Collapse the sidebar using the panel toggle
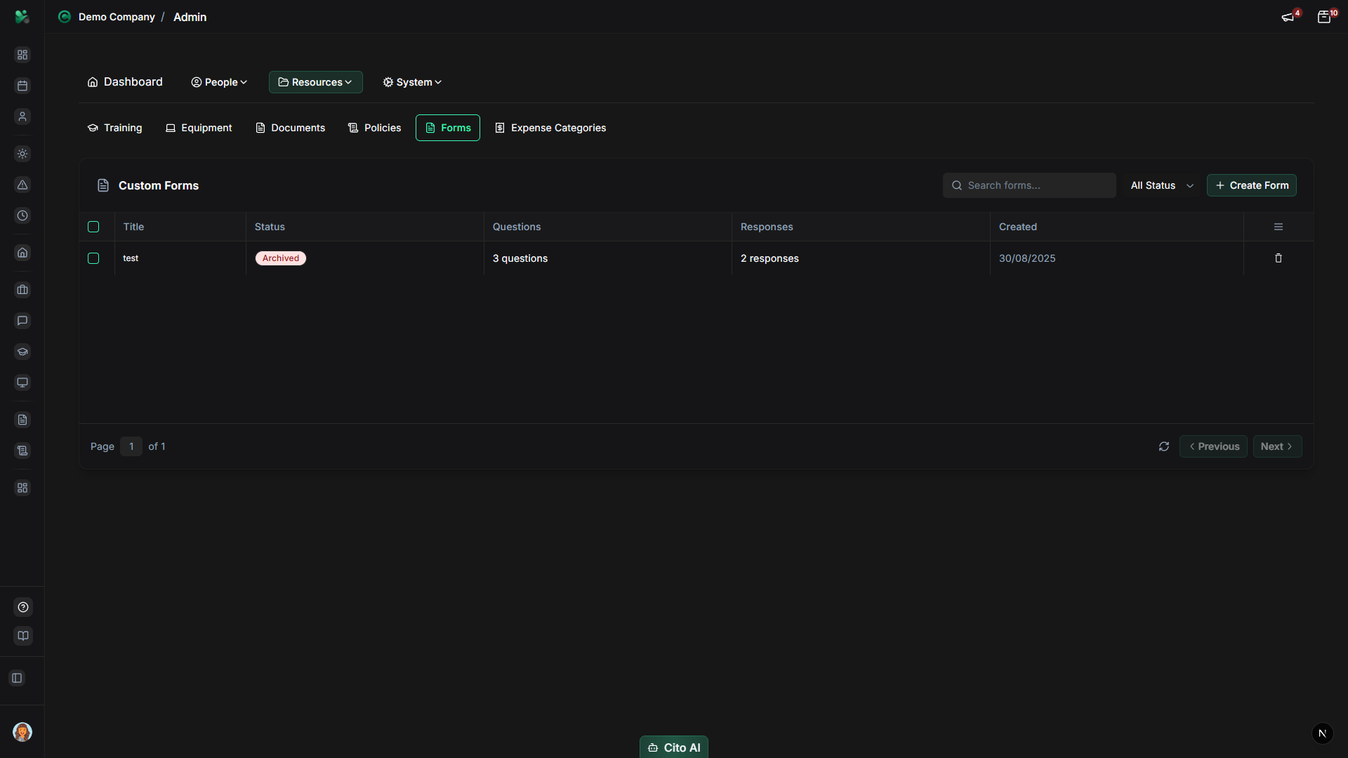 (17, 678)
